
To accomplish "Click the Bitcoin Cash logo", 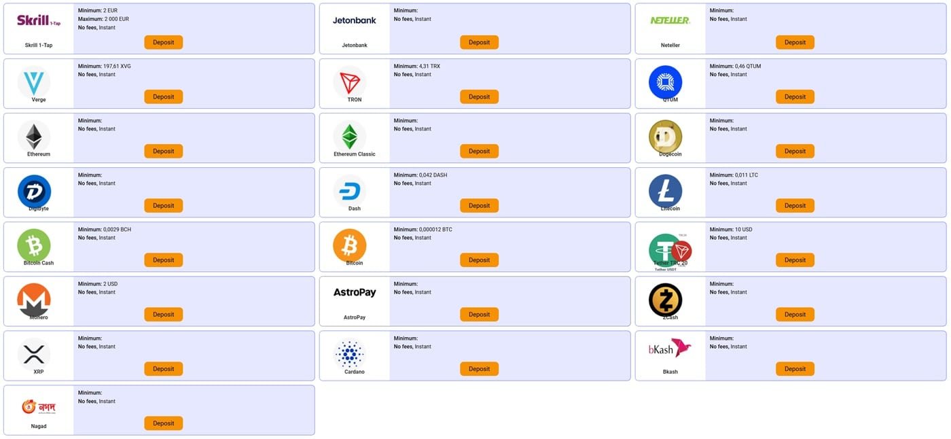I will (34, 244).
